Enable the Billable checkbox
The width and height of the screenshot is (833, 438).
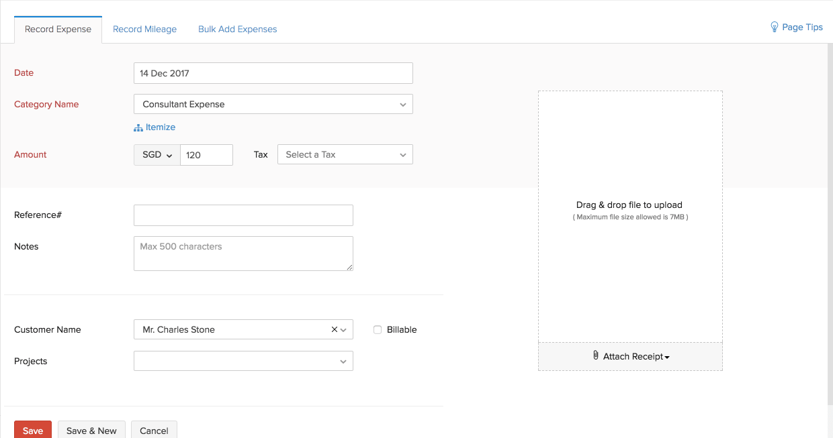click(378, 330)
